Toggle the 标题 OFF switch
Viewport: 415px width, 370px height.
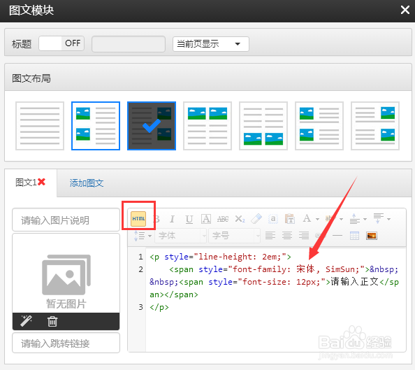click(61, 43)
